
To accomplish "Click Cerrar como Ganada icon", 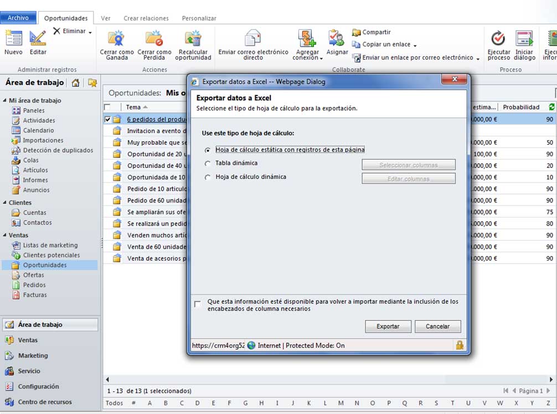I will (x=116, y=38).
